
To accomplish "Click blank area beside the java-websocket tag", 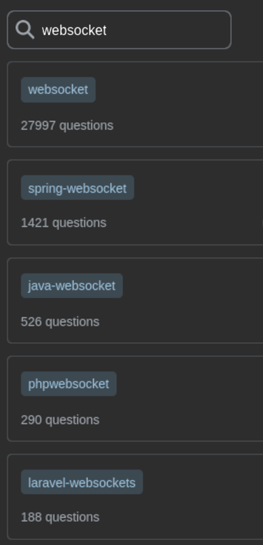I will 191,286.
